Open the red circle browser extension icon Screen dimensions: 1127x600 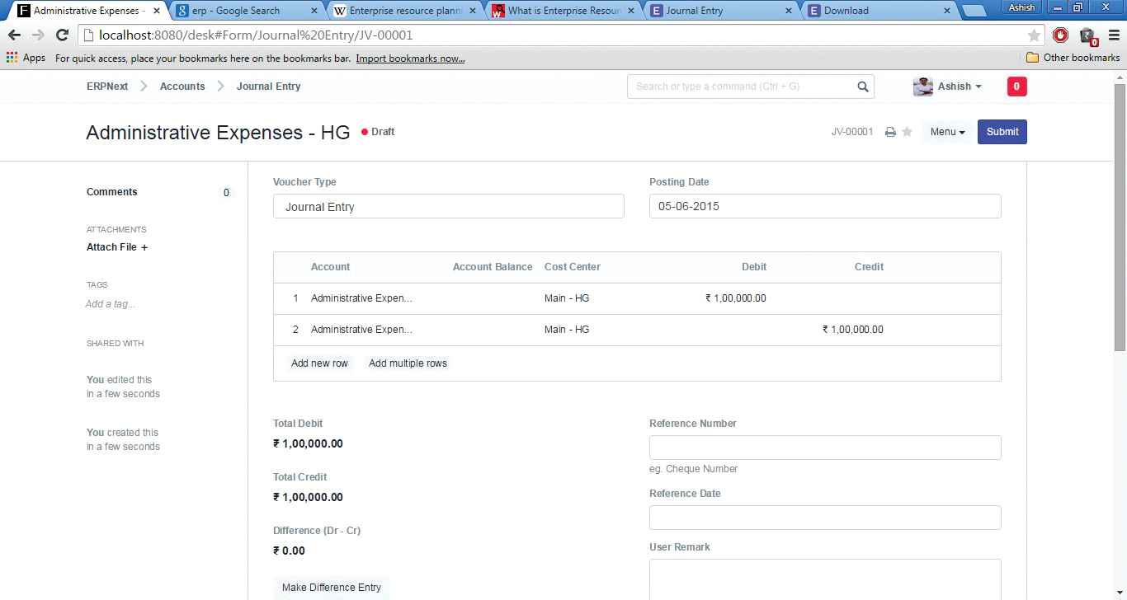[1060, 35]
